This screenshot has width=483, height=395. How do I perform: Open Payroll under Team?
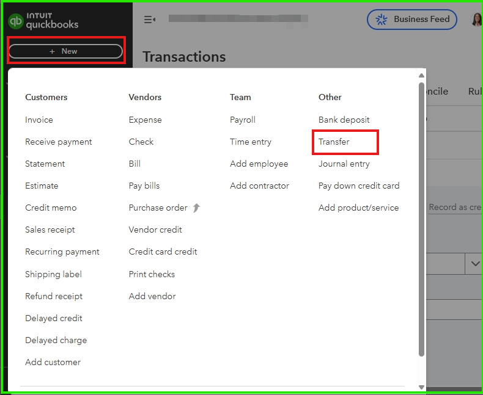[x=243, y=120]
